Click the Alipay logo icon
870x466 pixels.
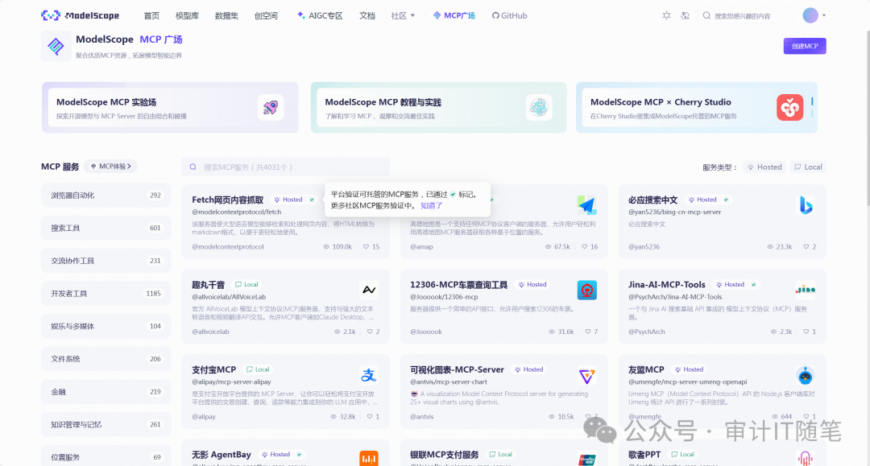point(369,375)
